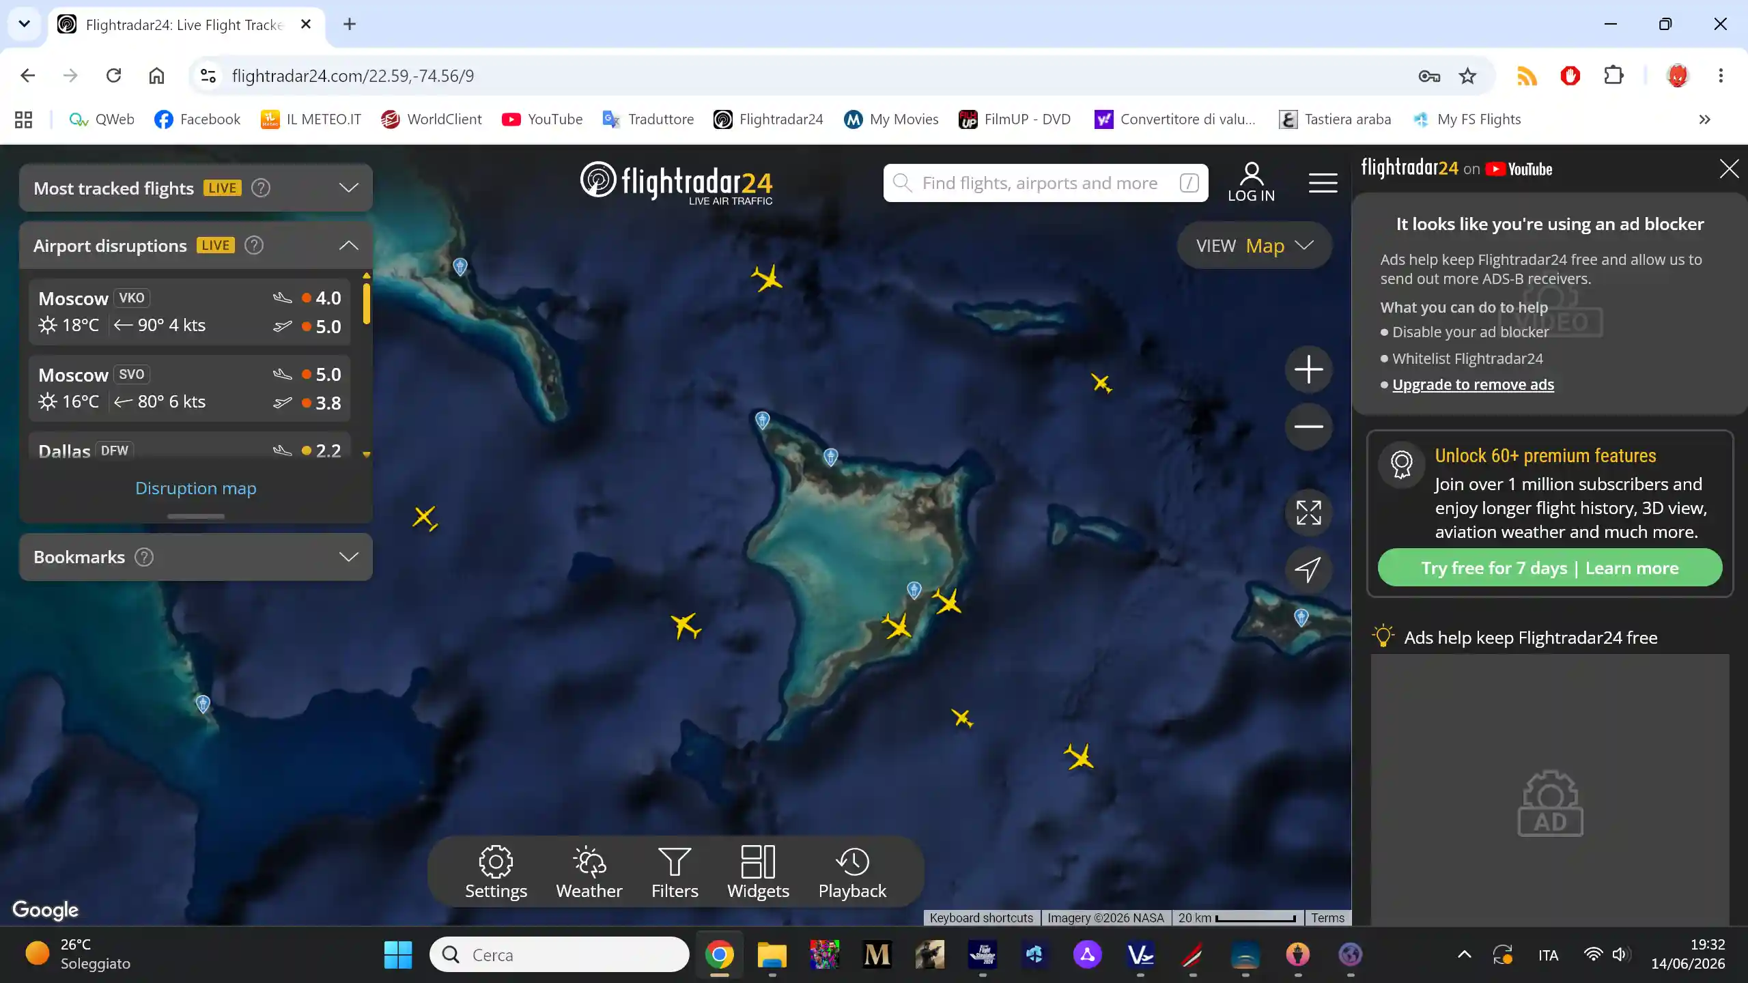Show hidden bookmarks overflow chevron
The image size is (1748, 983).
pyautogui.click(x=1704, y=119)
